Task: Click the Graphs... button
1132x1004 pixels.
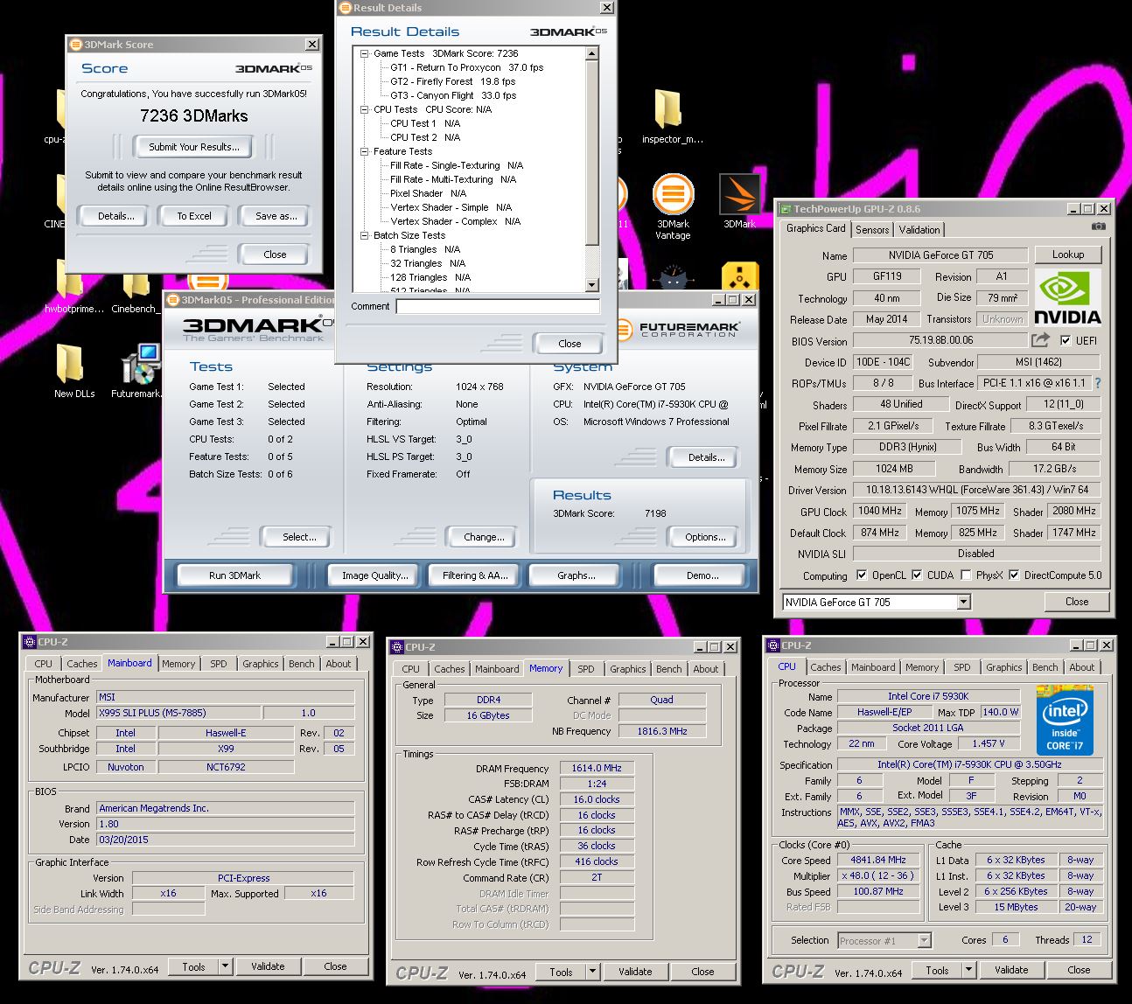Action: coord(576,575)
